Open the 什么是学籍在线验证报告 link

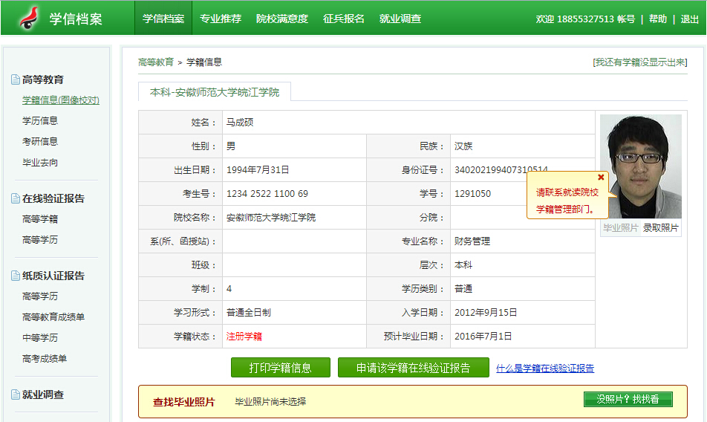[x=545, y=369]
